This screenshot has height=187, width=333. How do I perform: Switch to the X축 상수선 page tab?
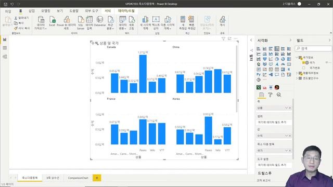tap(53, 178)
